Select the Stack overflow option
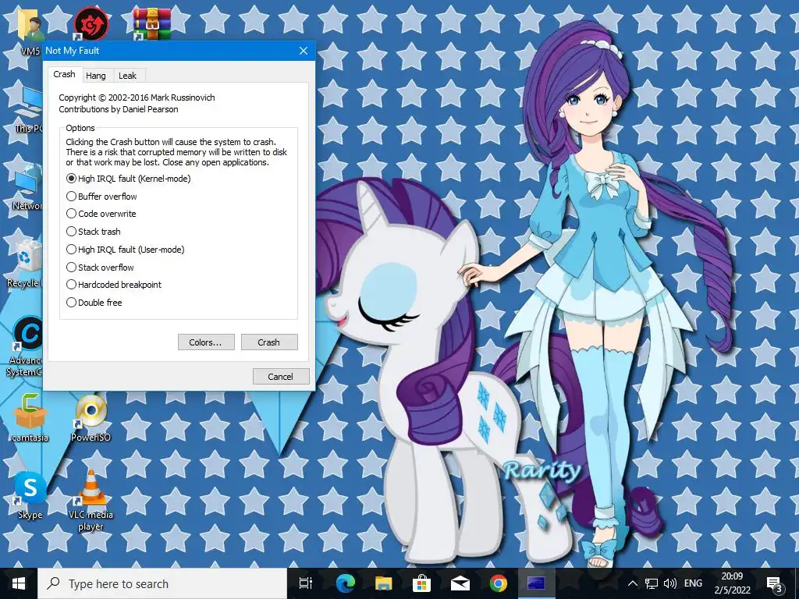Image resolution: width=799 pixels, height=599 pixels. point(100,268)
